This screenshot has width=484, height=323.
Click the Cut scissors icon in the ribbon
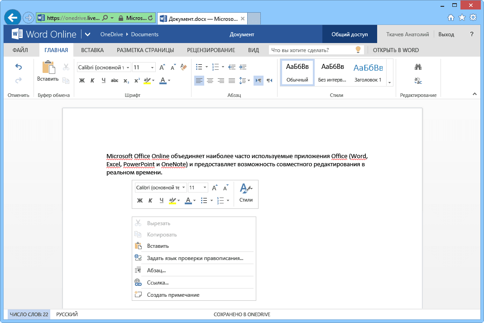click(66, 67)
